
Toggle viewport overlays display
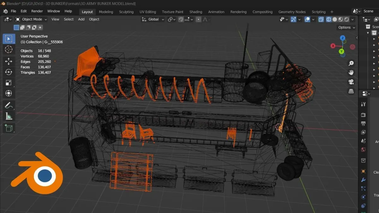coord(307,19)
